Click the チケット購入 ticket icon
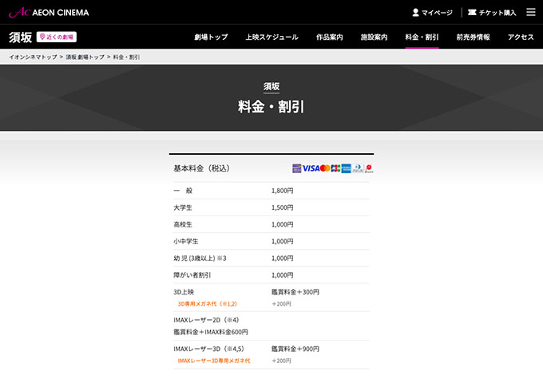 (x=473, y=13)
